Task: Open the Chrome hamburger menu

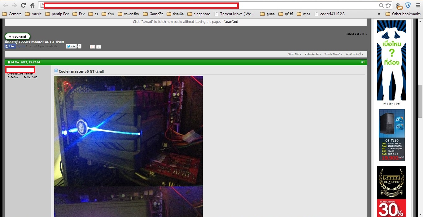Action: pos(418,5)
